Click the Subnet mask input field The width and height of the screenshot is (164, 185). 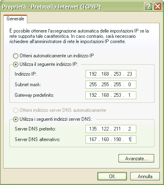(x=111, y=85)
